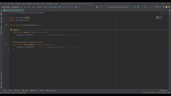Open the user account icon dropdown

click(x=98, y=7)
